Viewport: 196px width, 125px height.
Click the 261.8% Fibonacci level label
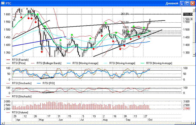(x=125, y=14)
